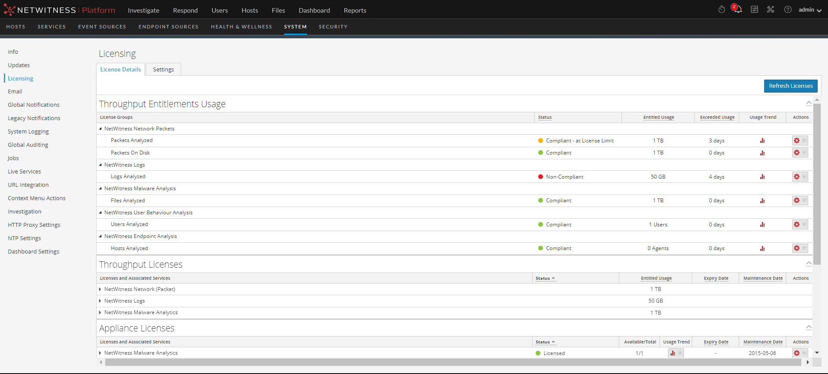Screen dimensions: 828x374
Task: Click the horizontal scrollbar at bottom
Action: (453, 362)
